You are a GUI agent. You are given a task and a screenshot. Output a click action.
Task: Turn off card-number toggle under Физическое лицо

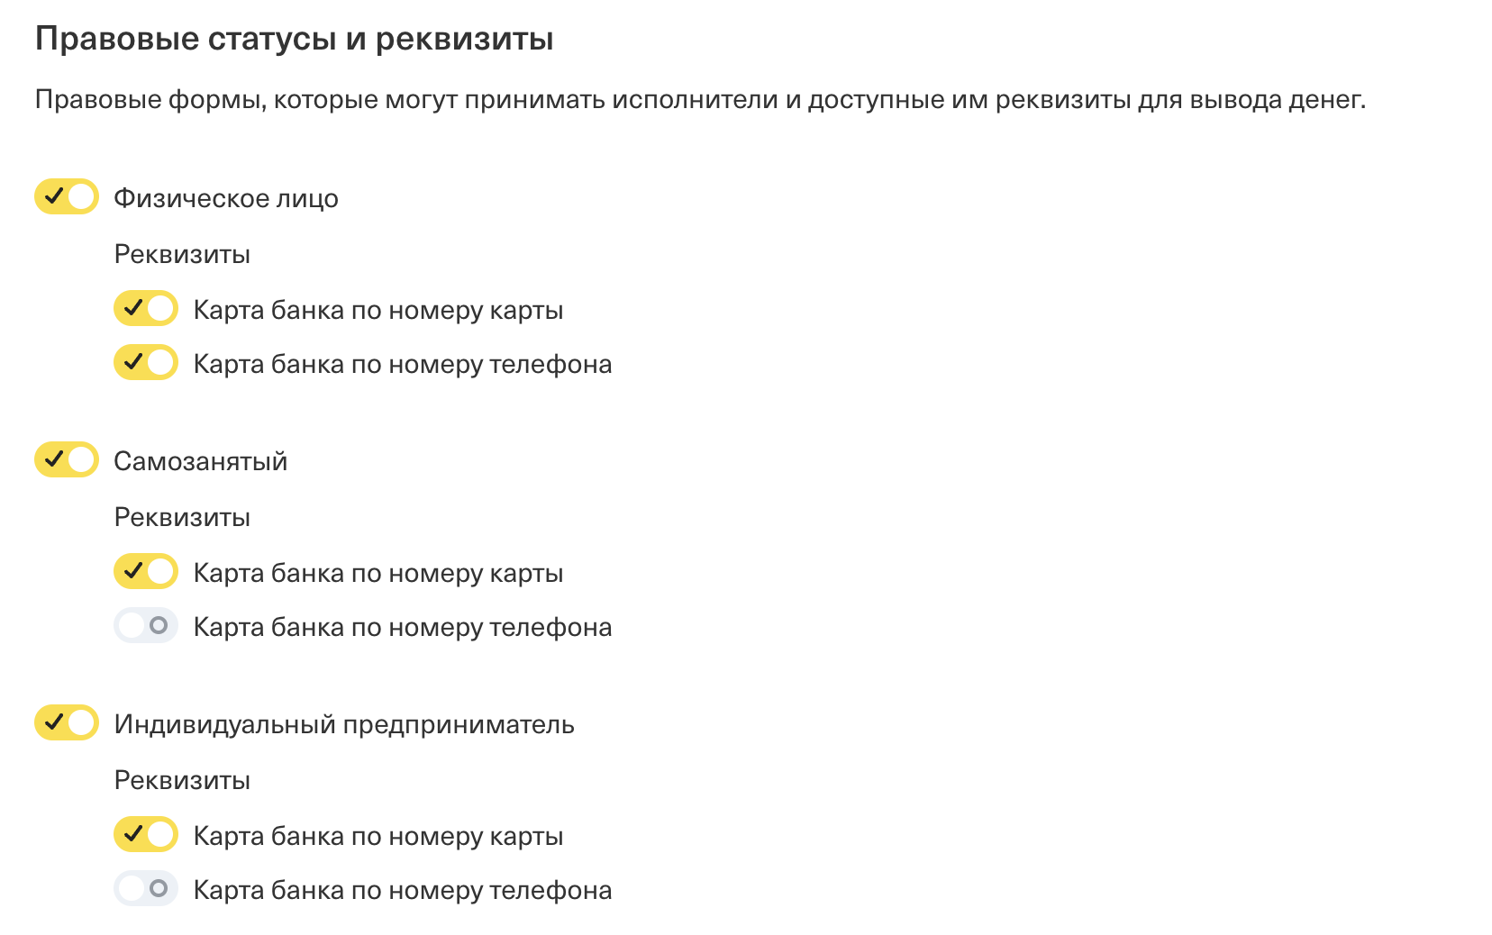pyautogui.click(x=146, y=309)
